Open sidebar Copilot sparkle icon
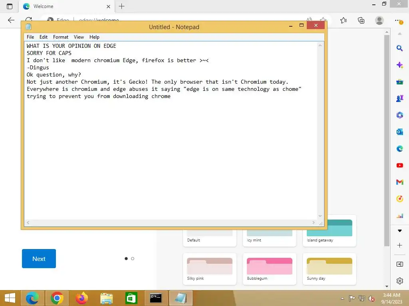The image size is (409, 306). click(x=399, y=65)
